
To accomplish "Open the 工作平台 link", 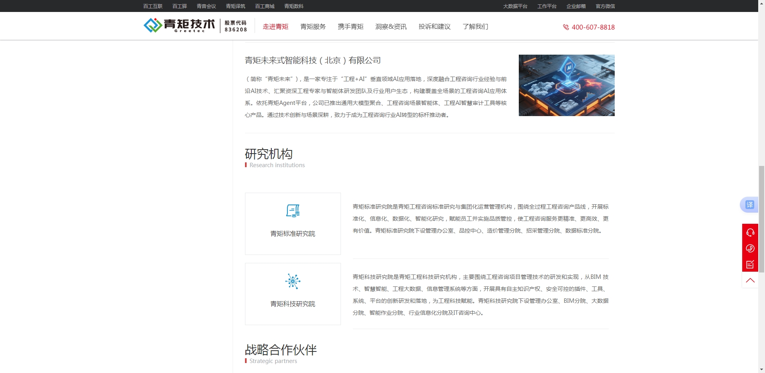I will click(547, 6).
